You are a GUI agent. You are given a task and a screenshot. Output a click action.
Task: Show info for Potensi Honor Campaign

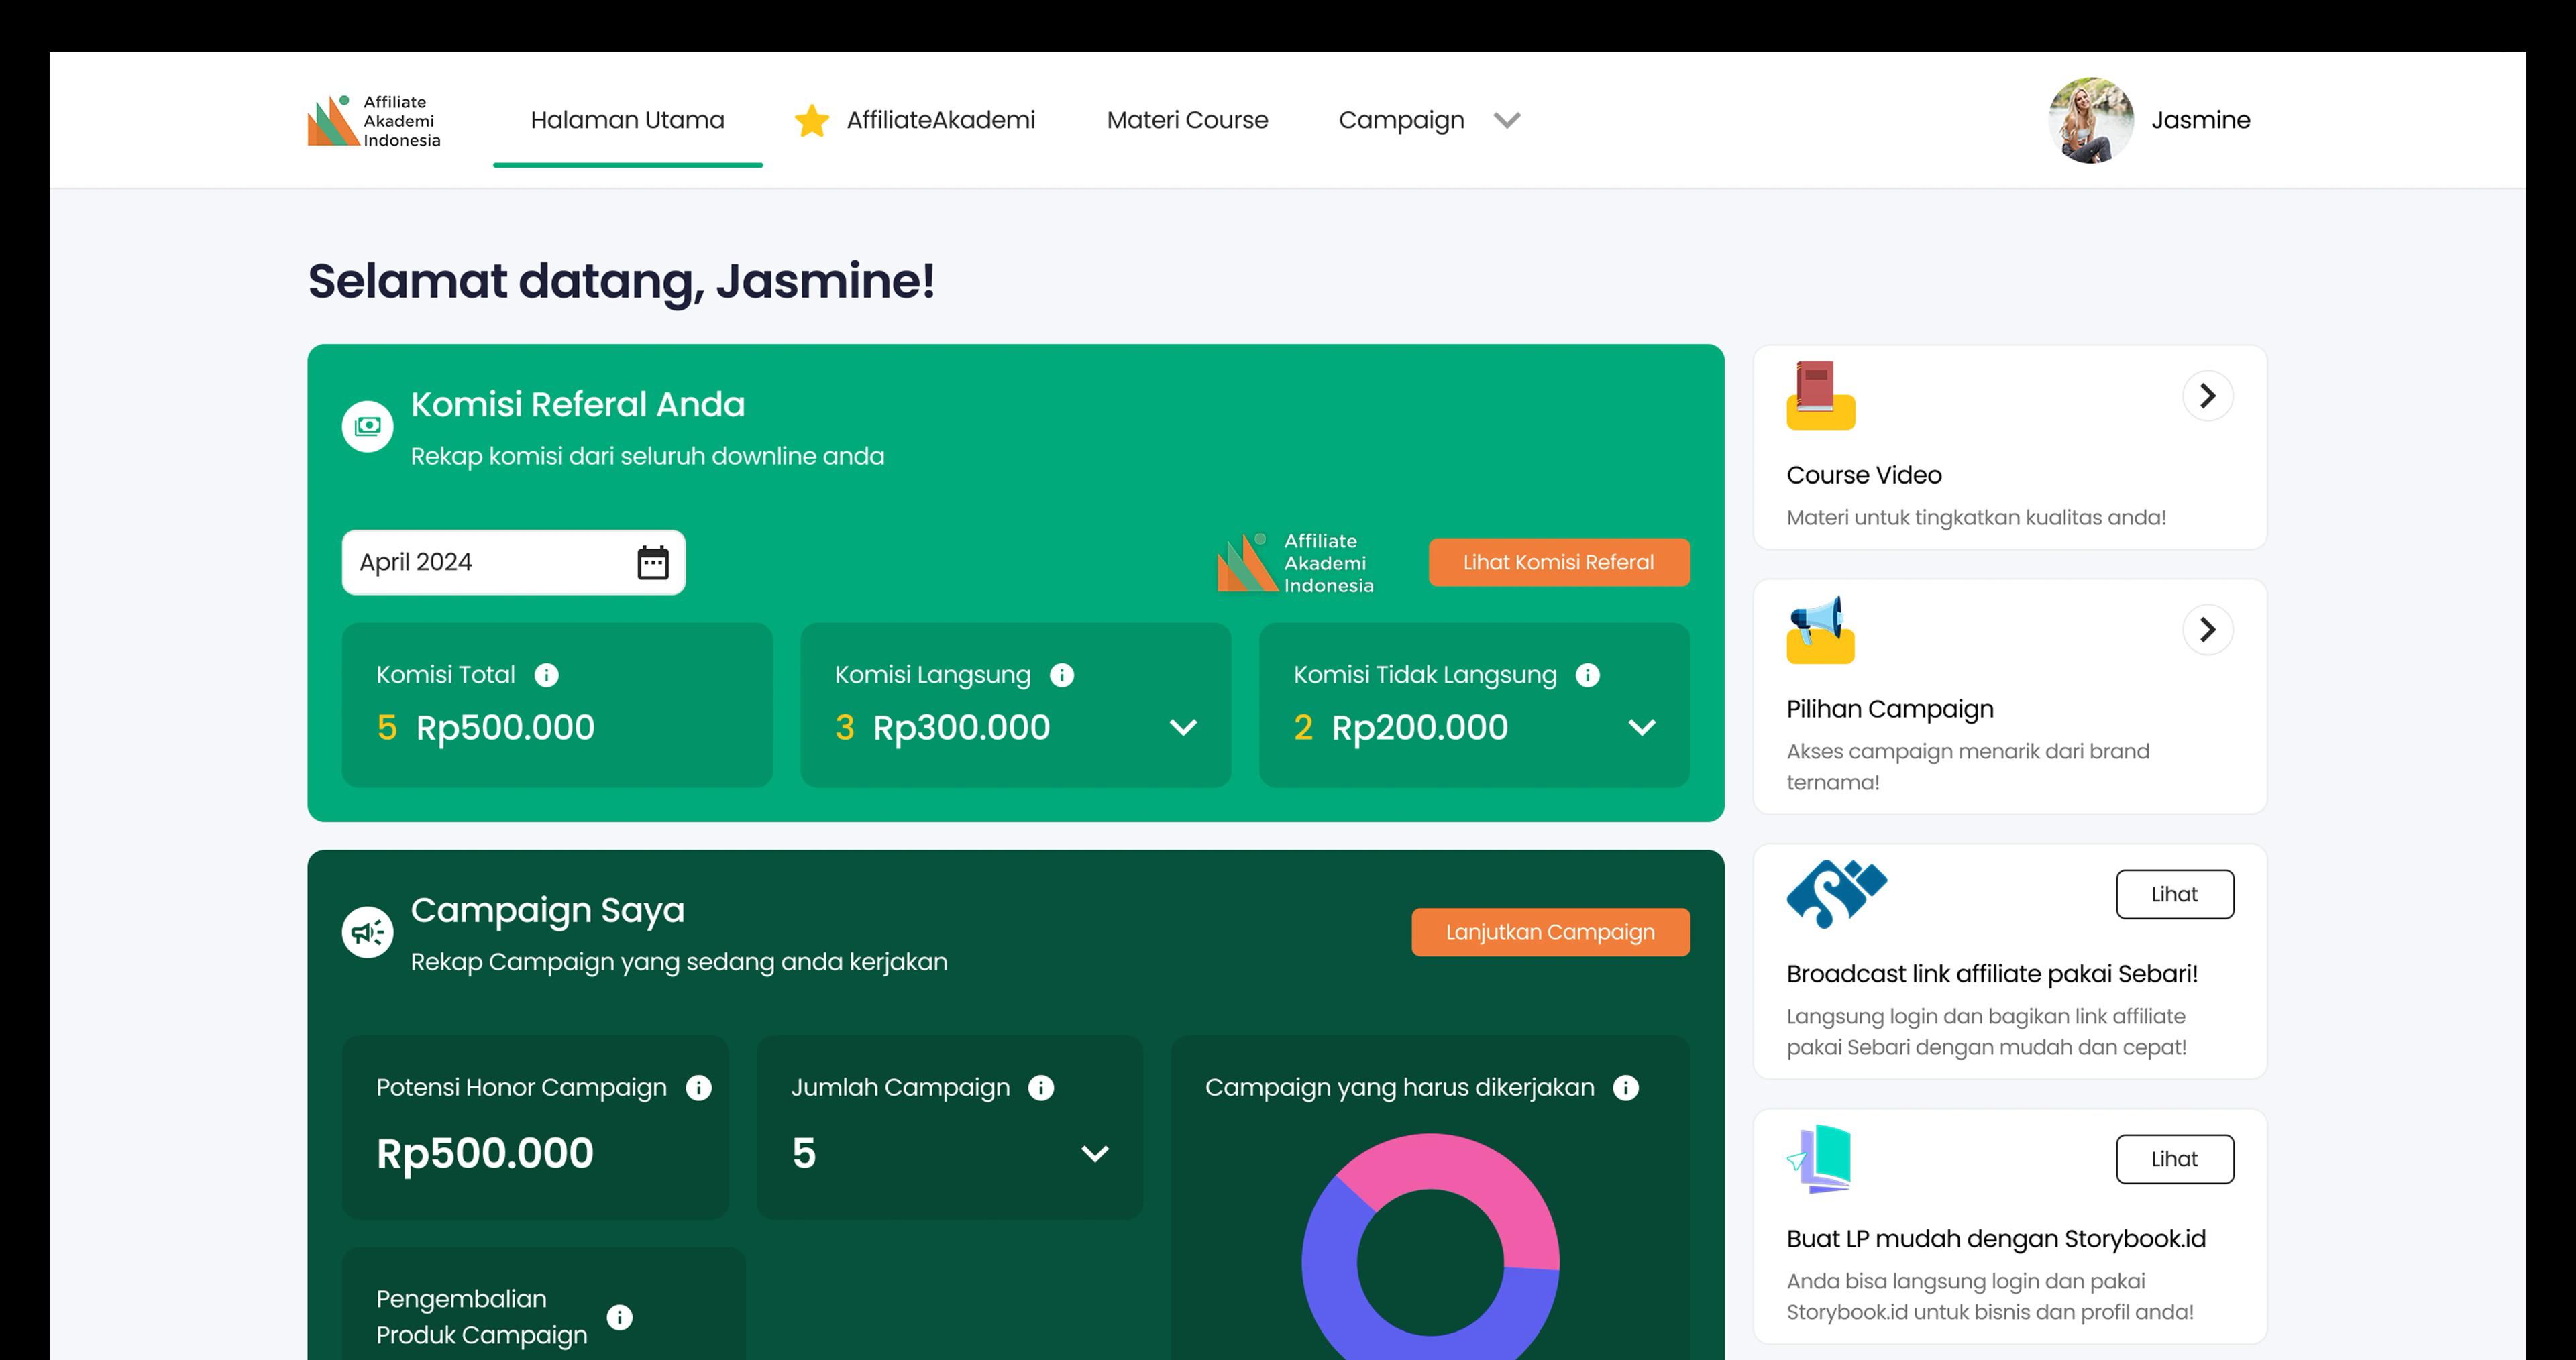coord(699,1088)
